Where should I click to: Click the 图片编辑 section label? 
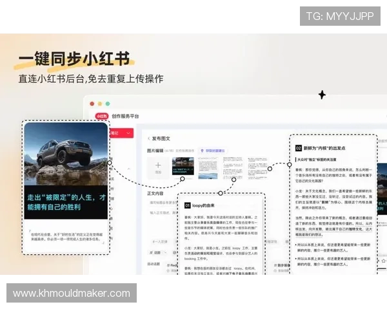click(x=155, y=151)
